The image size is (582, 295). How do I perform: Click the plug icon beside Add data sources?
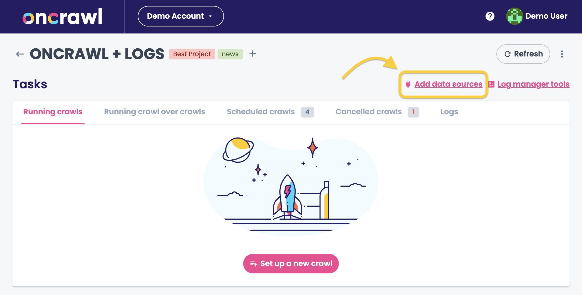coord(408,84)
